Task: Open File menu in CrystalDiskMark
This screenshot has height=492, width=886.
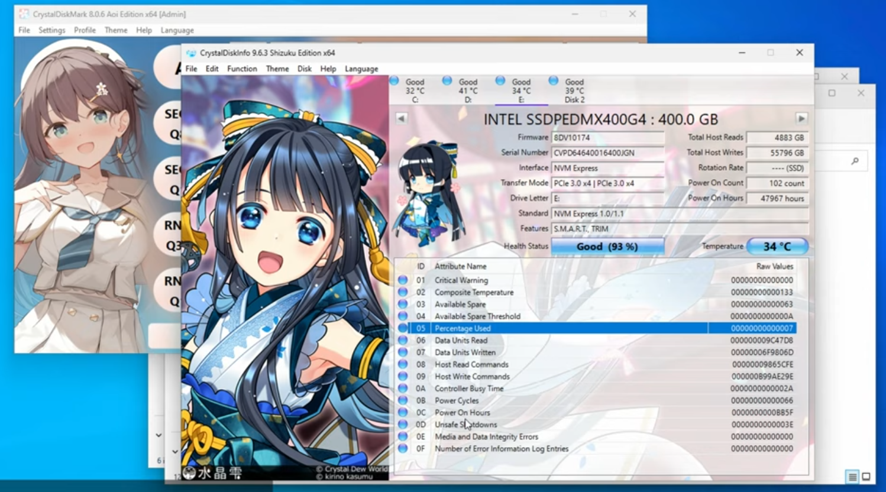Action: point(24,30)
